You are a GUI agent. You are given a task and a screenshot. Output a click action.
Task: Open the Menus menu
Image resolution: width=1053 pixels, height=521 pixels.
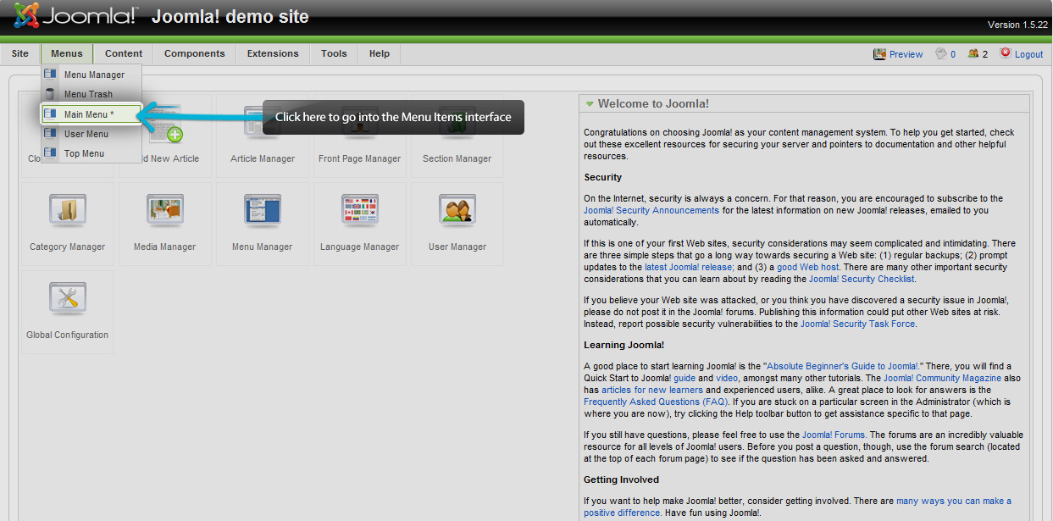(67, 54)
